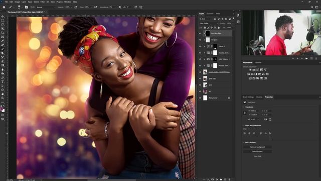The height and width of the screenshot is (181, 321).
Task: Toggle lock transparent pixels in Layers panel
Action: coord(205,28)
